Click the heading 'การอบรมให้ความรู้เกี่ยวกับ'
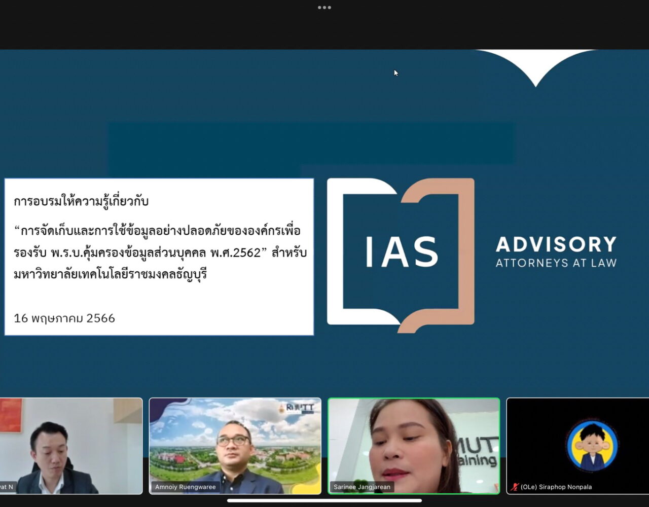The width and height of the screenshot is (649, 507). 81,201
